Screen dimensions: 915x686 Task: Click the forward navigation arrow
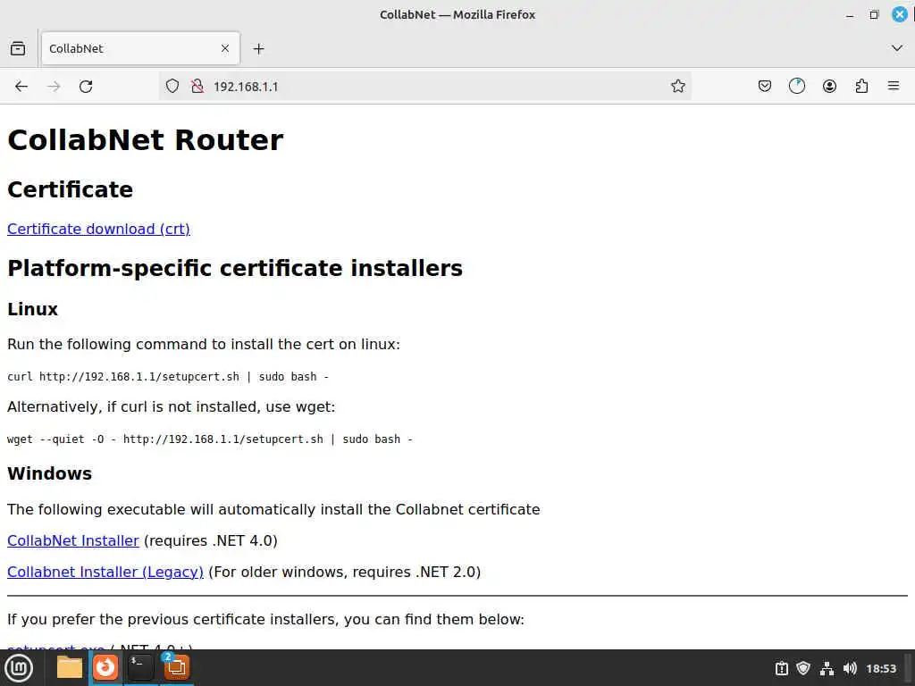point(54,87)
